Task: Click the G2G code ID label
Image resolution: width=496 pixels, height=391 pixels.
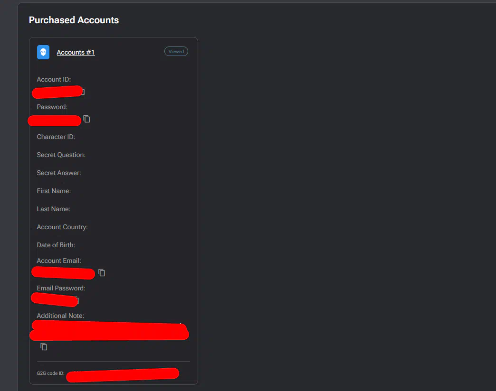Action: [50, 373]
